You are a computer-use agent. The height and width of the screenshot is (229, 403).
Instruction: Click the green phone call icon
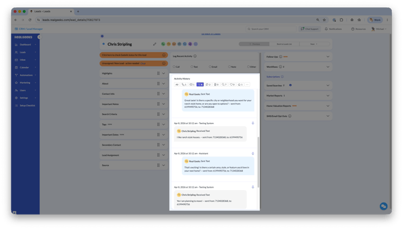point(163,44)
